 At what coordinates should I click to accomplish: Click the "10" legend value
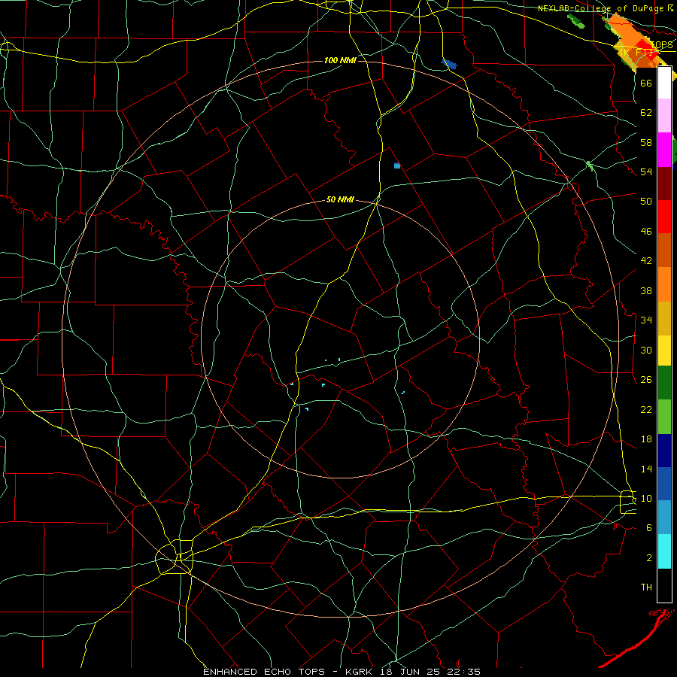[x=646, y=498]
